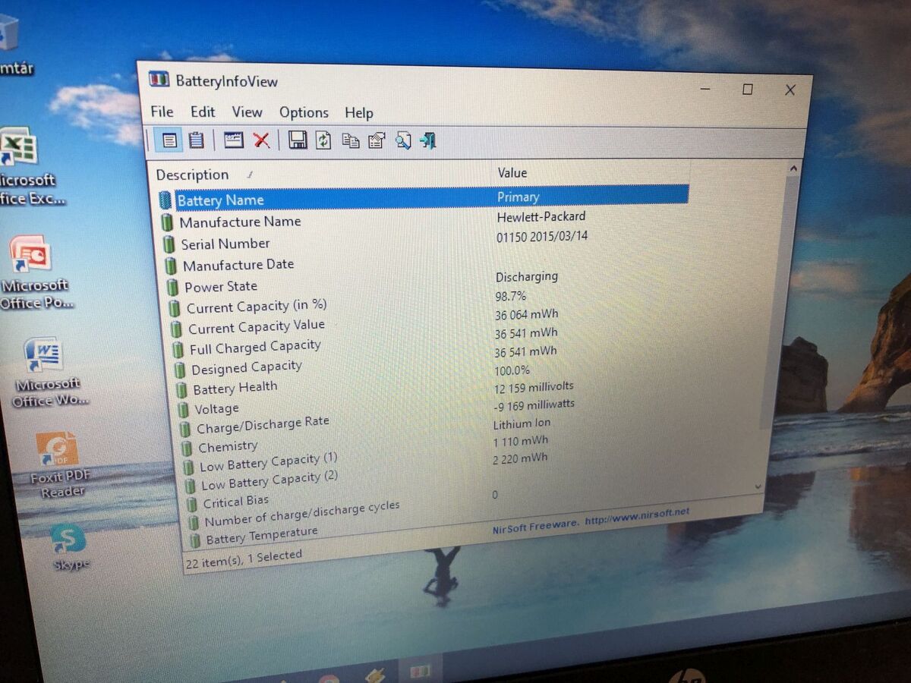Open the View menu
Viewport: 911px width, 683px height.
click(x=247, y=112)
